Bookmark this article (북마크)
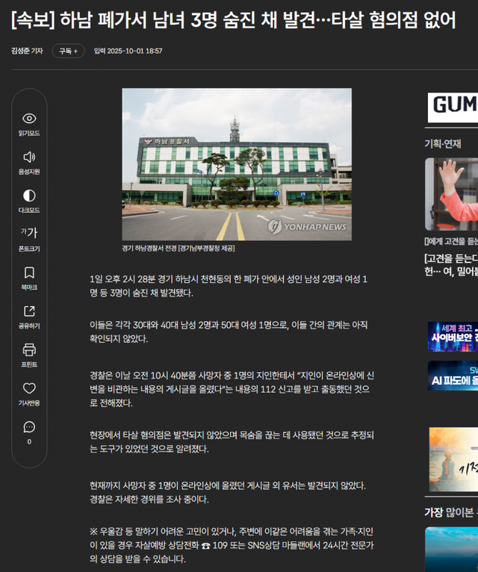 tap(29, 273)
